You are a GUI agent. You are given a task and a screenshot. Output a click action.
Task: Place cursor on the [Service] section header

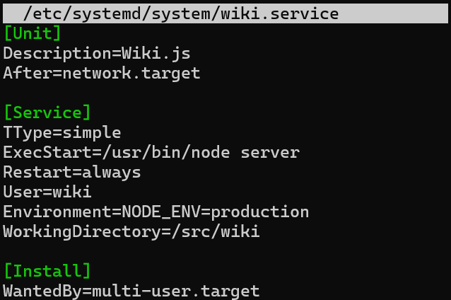[x=47, y=112]
